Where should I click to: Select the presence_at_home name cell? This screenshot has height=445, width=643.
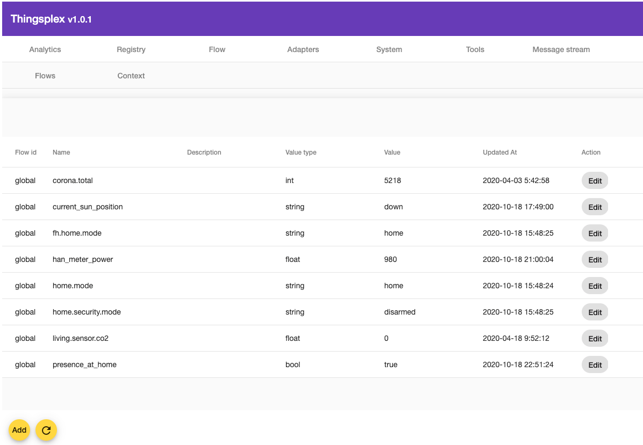[84, 365]
